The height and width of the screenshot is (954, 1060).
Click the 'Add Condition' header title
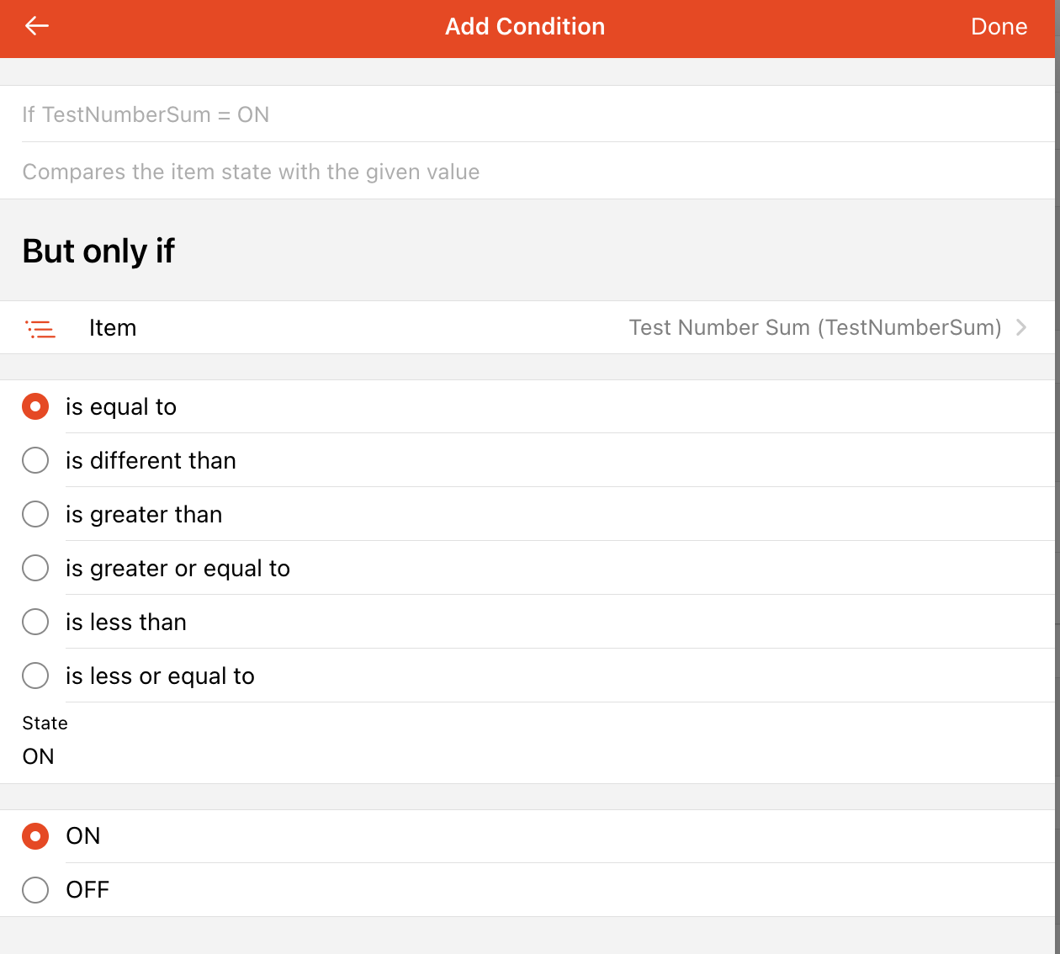[524, 26]
